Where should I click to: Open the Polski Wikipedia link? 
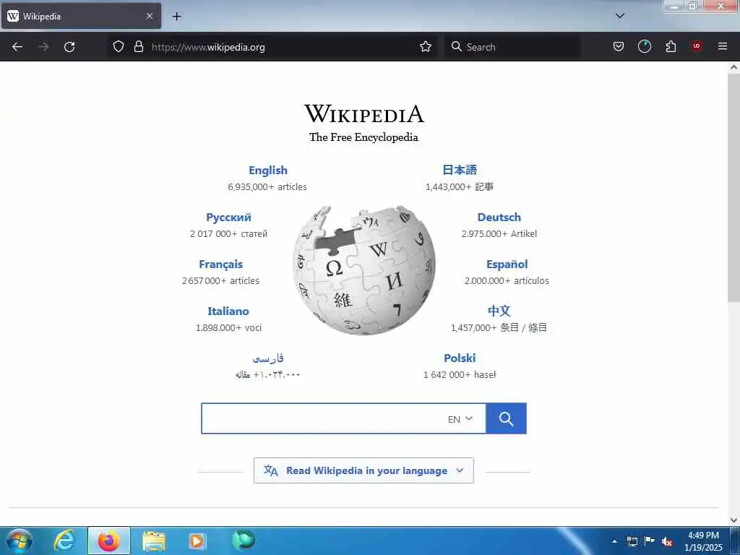tap(459, 358)
